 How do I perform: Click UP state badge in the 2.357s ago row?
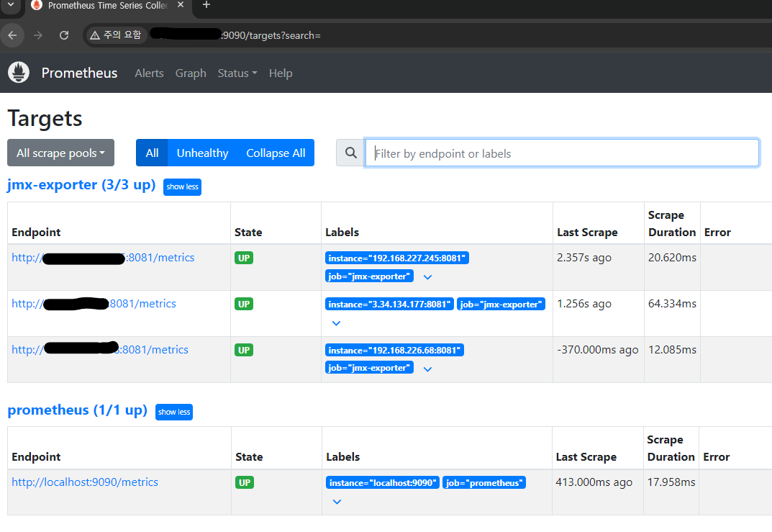click(244, 258)
